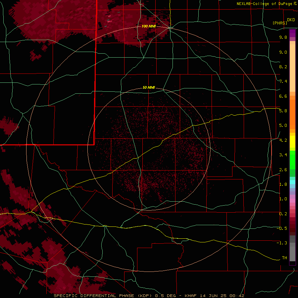Click the 8.2 legend value
The image size is (298, 298).
pos(283,67)
